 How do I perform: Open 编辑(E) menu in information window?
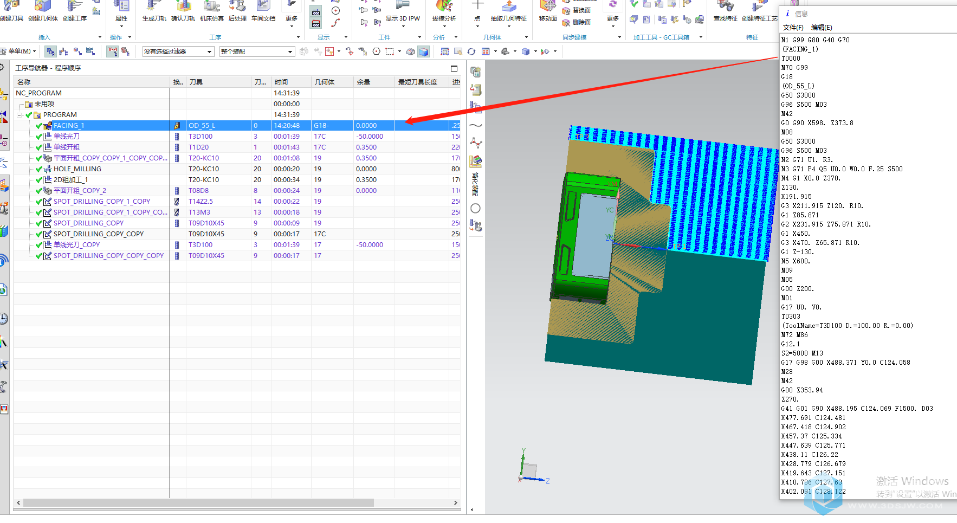822,28
